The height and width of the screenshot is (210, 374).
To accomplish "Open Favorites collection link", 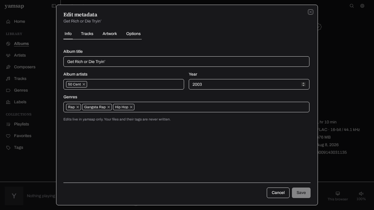I will [22, 136].
